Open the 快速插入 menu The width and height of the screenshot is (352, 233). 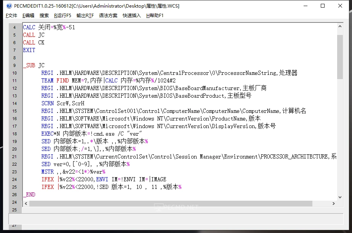(x=132, y=16)
